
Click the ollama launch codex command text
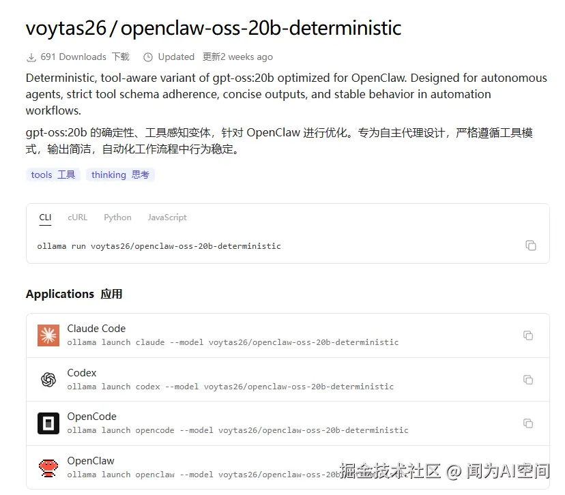(230, 387)
